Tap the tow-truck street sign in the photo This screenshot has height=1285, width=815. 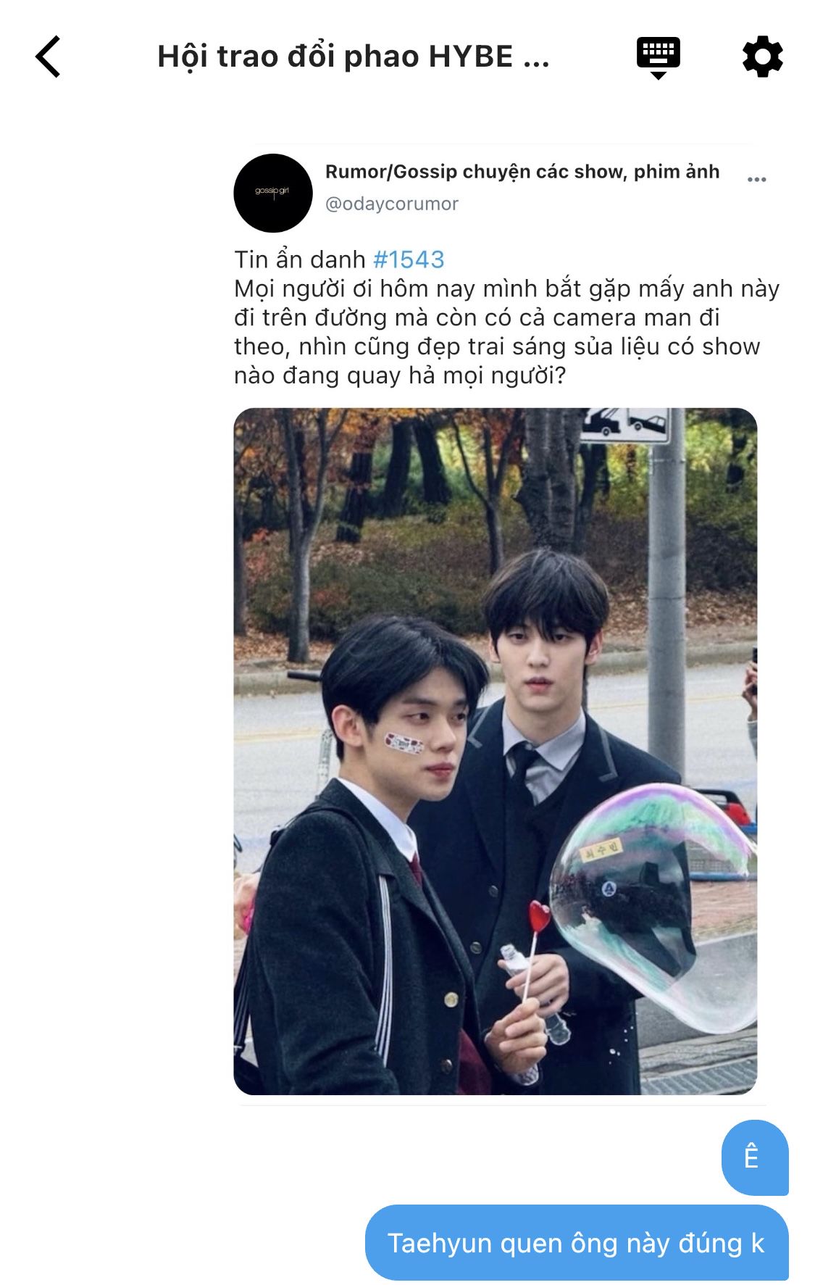[624, 425]
